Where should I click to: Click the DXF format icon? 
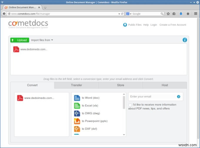click(x=77, y=129)
